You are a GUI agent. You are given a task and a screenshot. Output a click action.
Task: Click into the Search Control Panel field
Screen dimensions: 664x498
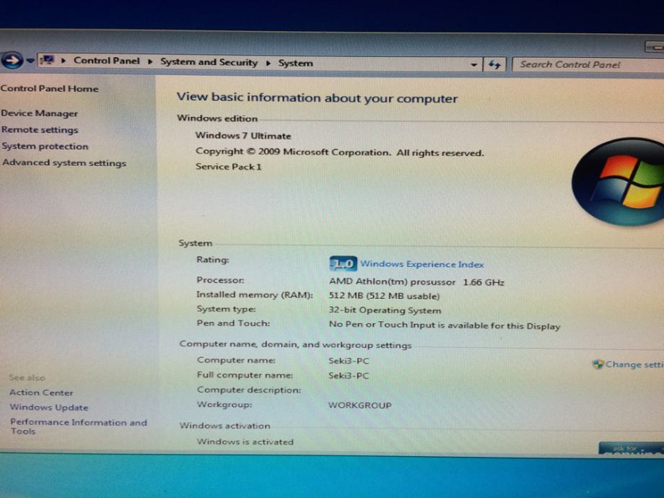(x=589, y=65)
